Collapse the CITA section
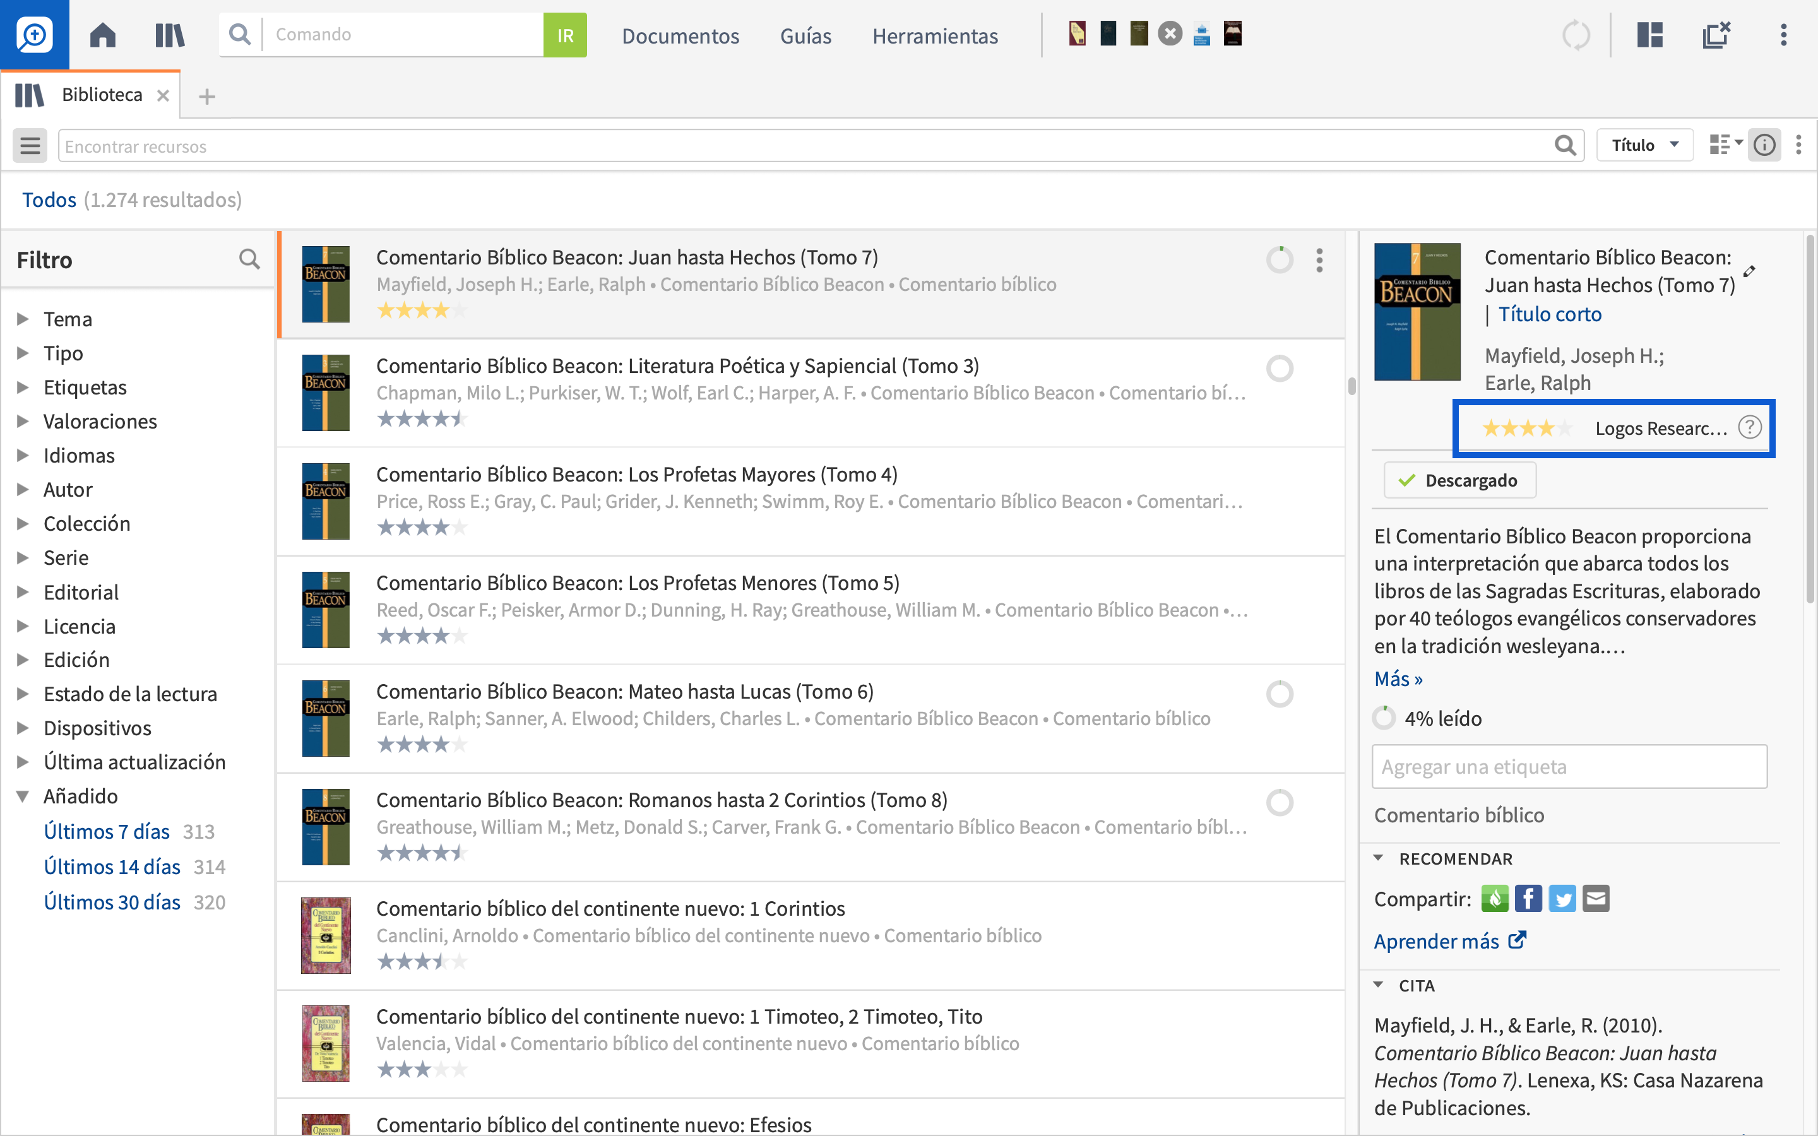This screenshot has height=1136, width=1818. pos(1379,985)
